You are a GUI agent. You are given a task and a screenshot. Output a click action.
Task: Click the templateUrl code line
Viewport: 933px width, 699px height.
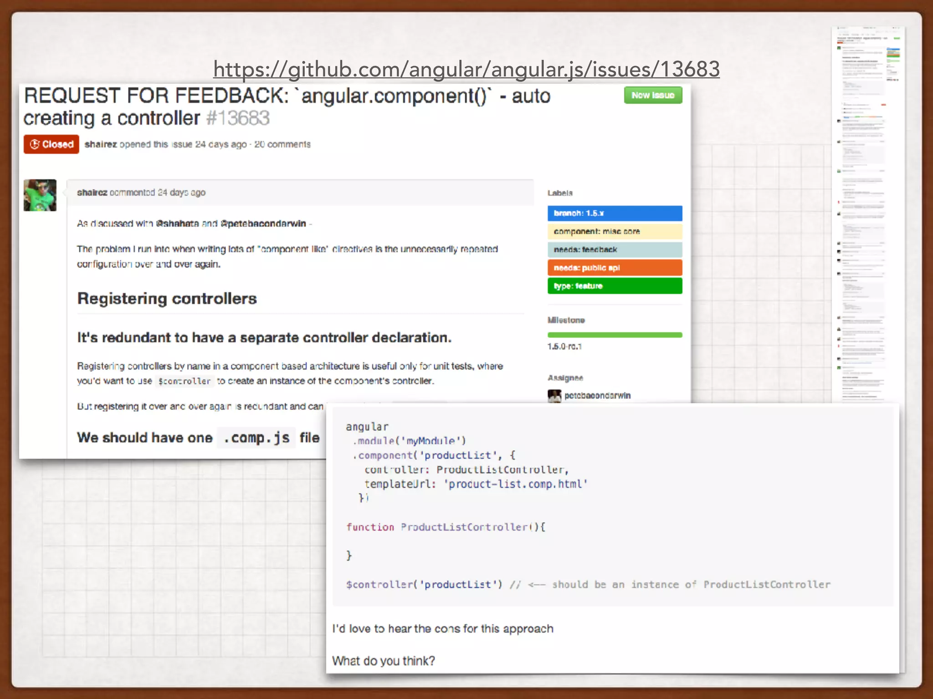coord(476,484)
